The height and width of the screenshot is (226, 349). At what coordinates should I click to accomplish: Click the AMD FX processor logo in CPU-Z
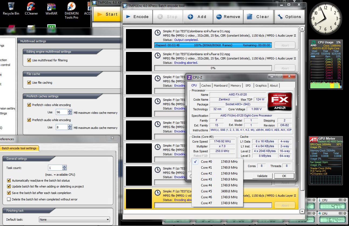(280, 102)
